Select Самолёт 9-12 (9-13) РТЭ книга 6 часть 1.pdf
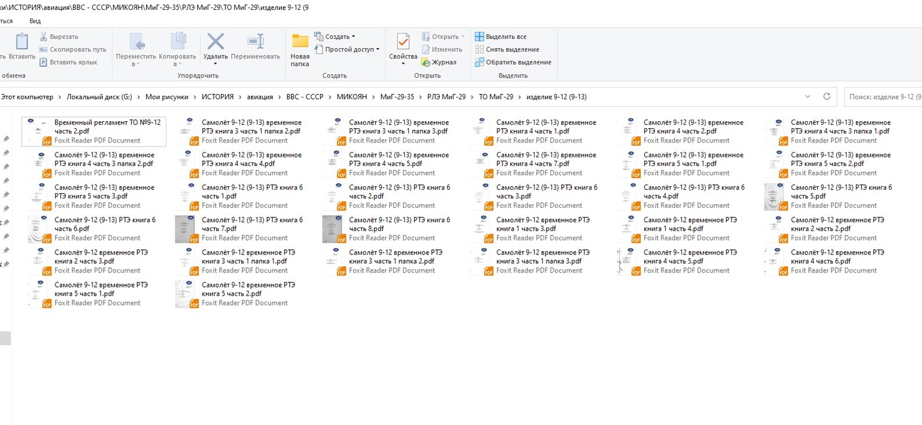This screenshot has width=922, height=425. tap(241, 197)
